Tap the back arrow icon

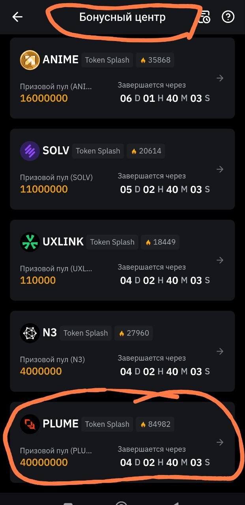(x=17, y=17)
